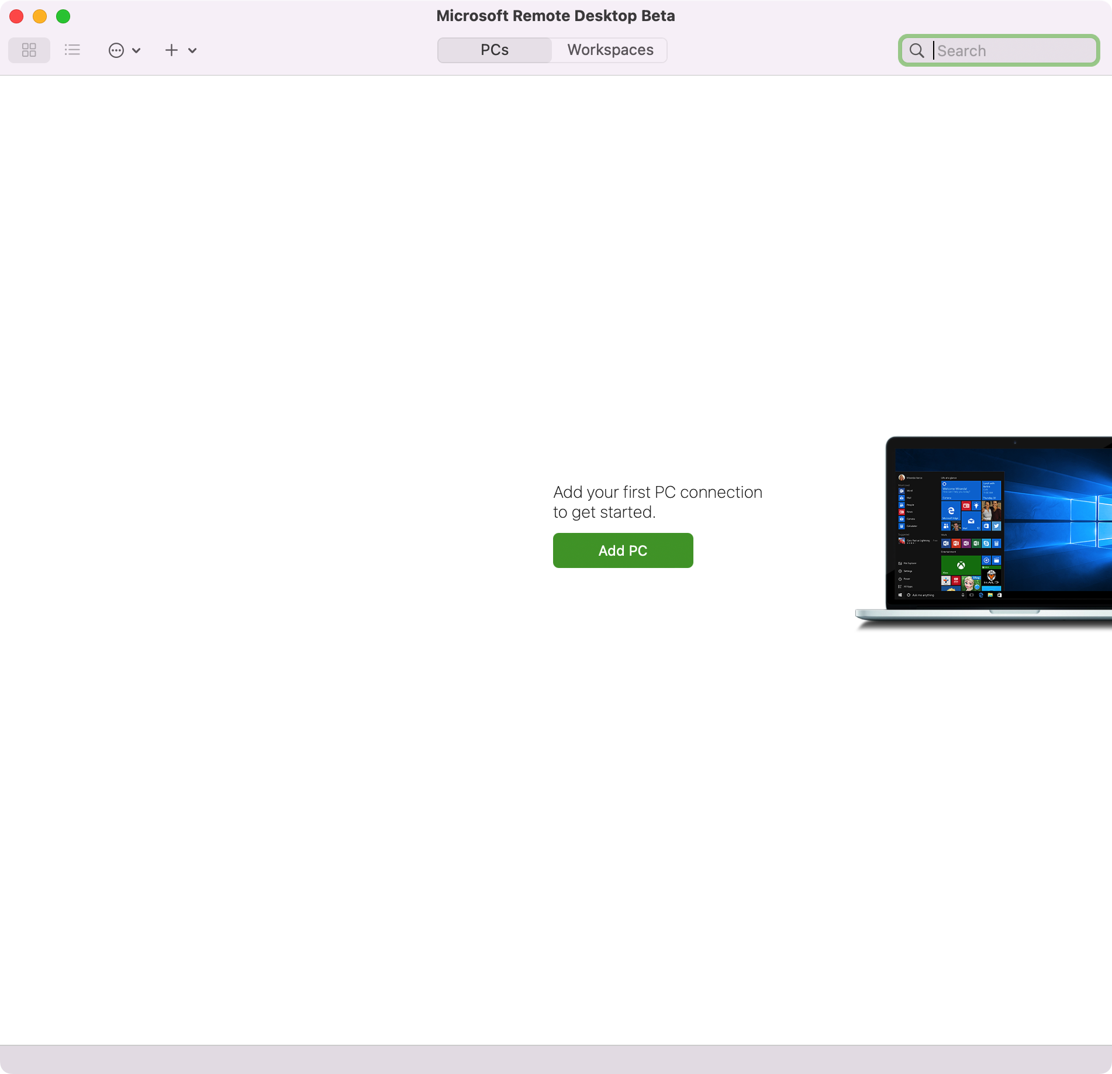The image size is (1112, 1074).
Task: Maximize window using green button
Action: point(63,16)
